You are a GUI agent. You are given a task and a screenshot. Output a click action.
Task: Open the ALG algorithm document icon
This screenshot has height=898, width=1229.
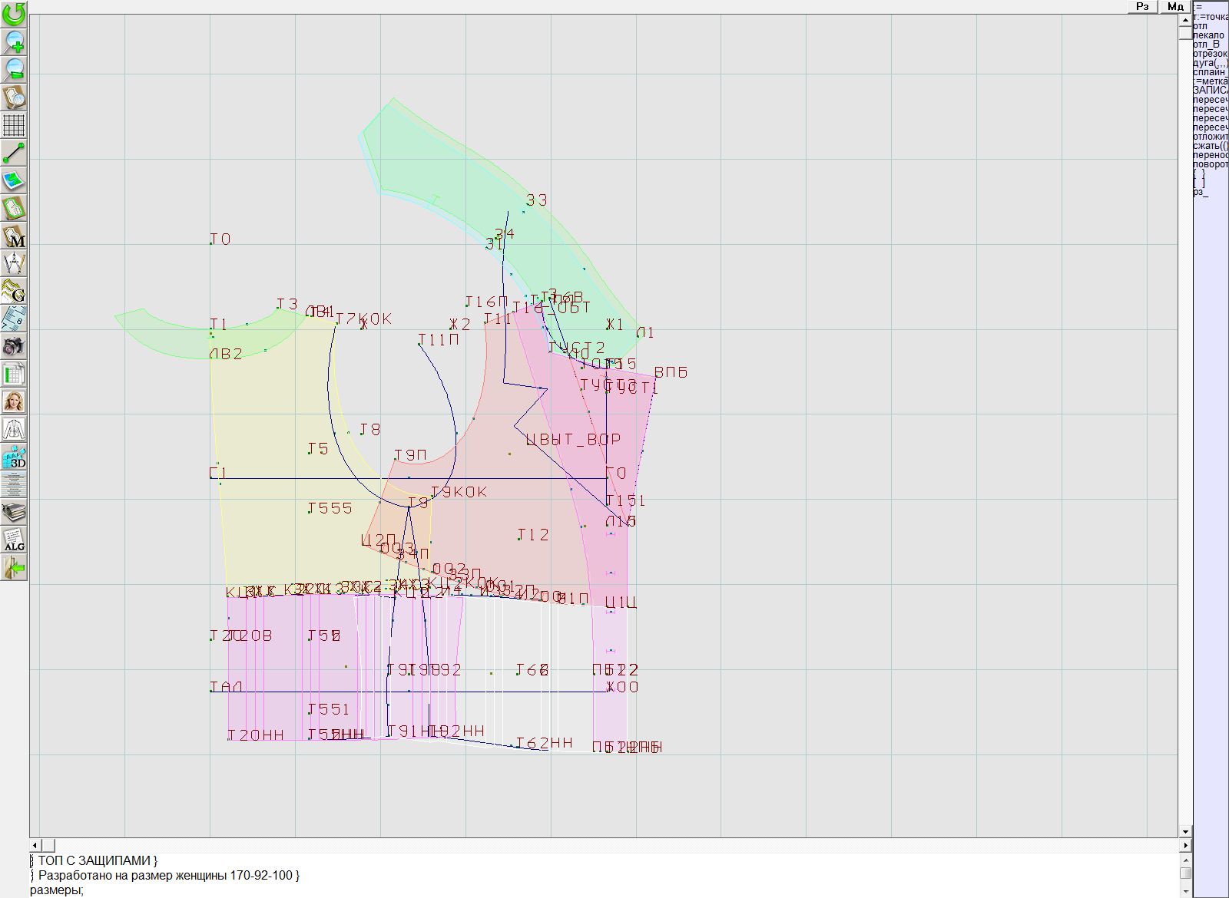(14, 540)
